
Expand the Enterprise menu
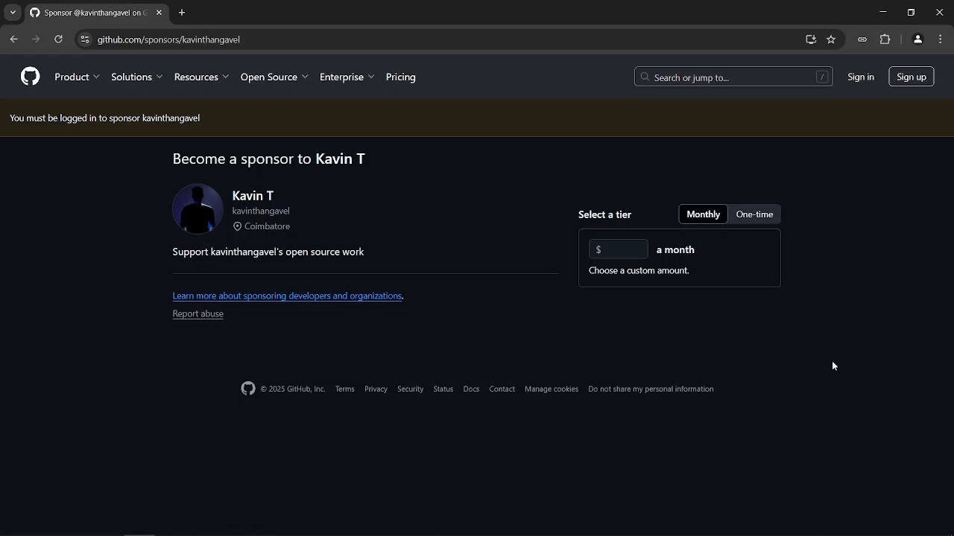click(x=347, y=77)
